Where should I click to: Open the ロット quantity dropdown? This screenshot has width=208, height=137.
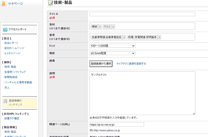click(x=112, y=46)
